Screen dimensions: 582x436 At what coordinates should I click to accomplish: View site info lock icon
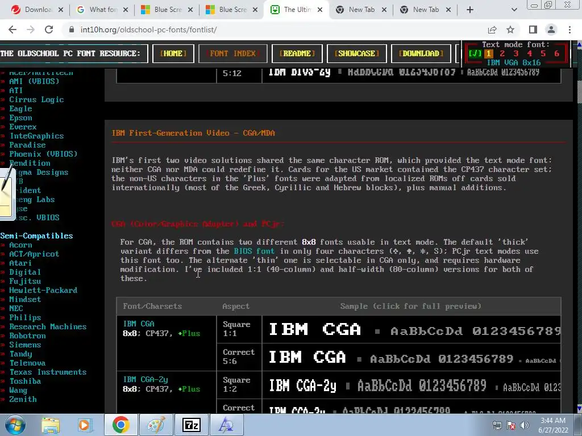click(72, 30)
